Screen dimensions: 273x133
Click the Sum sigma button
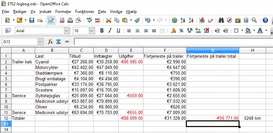click(59, 42)
